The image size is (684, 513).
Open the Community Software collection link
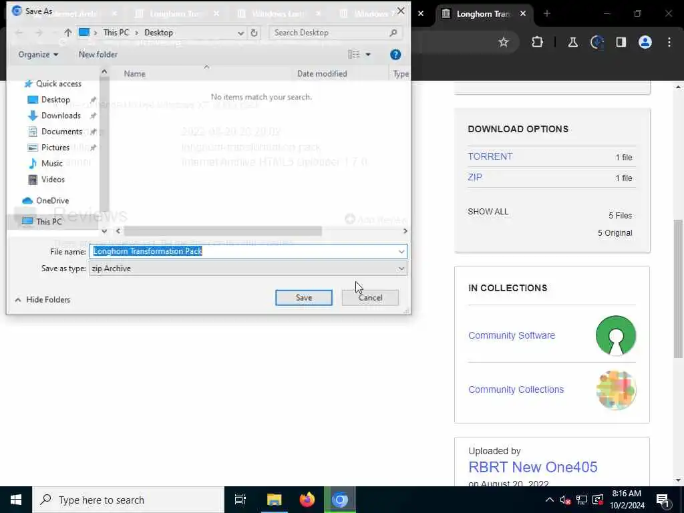click(x=511, y=335)
